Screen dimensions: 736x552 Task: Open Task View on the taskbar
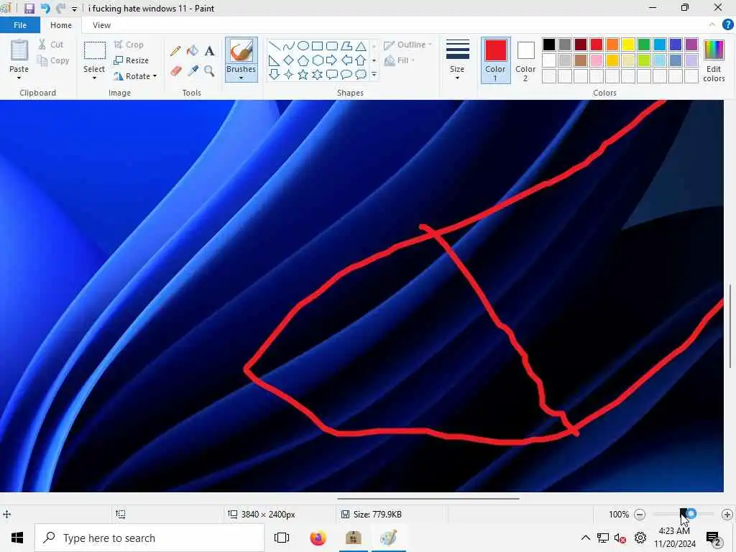[x=282, y=538]
